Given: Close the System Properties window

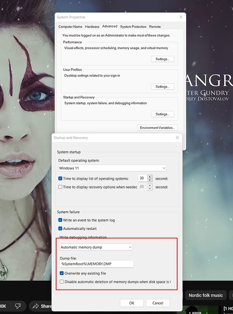Looking at the screenshot, I should (181, 17).
